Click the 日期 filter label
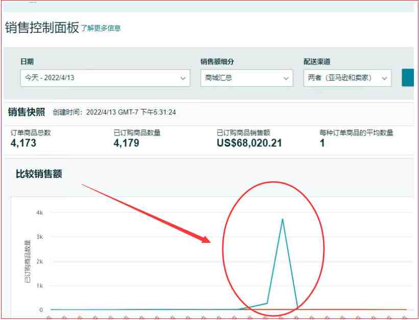419x320 pixels. [x=27, y=61]
